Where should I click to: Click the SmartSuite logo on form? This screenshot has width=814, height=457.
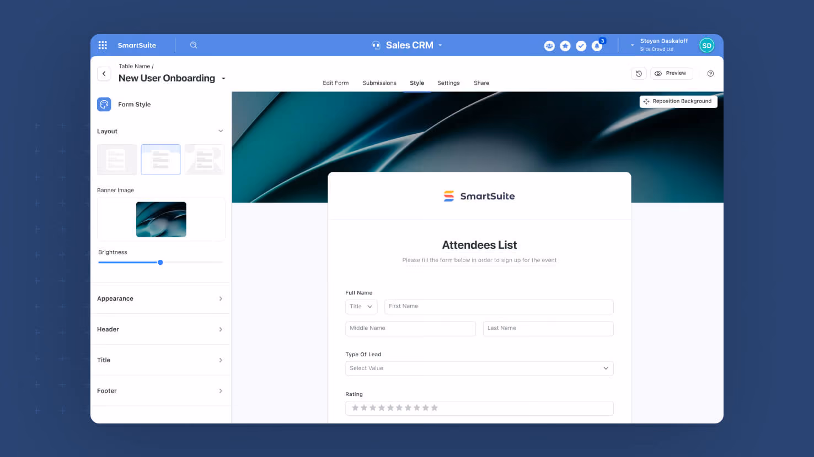point(479,196)
